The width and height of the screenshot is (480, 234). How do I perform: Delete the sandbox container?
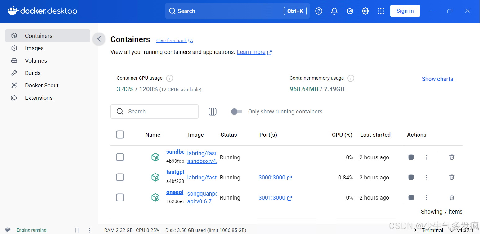(x=452, y=157)
